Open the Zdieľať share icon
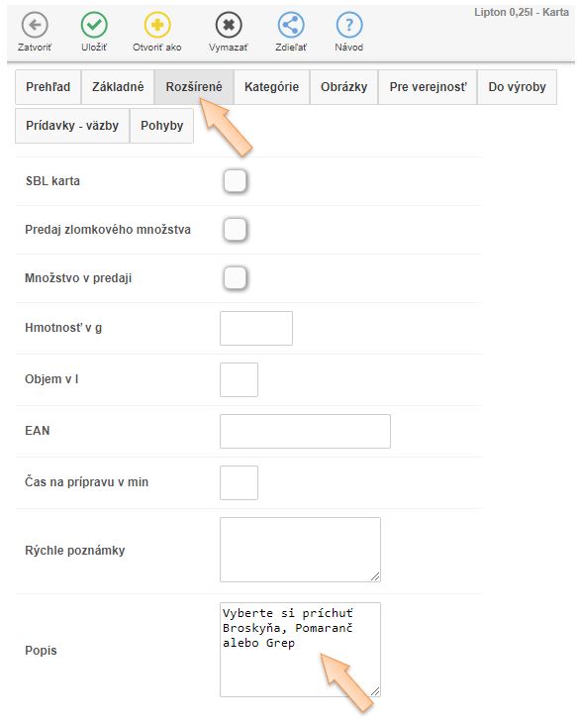Viewport: 579px width, 724px height. pos(291,25)
